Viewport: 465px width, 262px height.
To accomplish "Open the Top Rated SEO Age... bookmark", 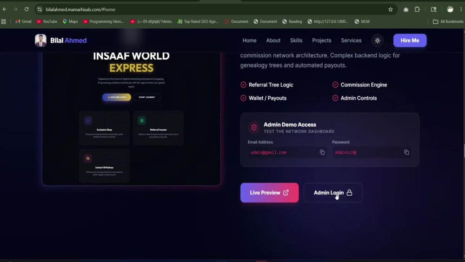I will (198, 22).
